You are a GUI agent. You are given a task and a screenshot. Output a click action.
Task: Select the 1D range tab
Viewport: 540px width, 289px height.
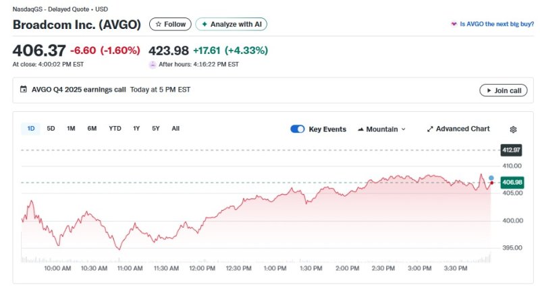click(31, 128)
